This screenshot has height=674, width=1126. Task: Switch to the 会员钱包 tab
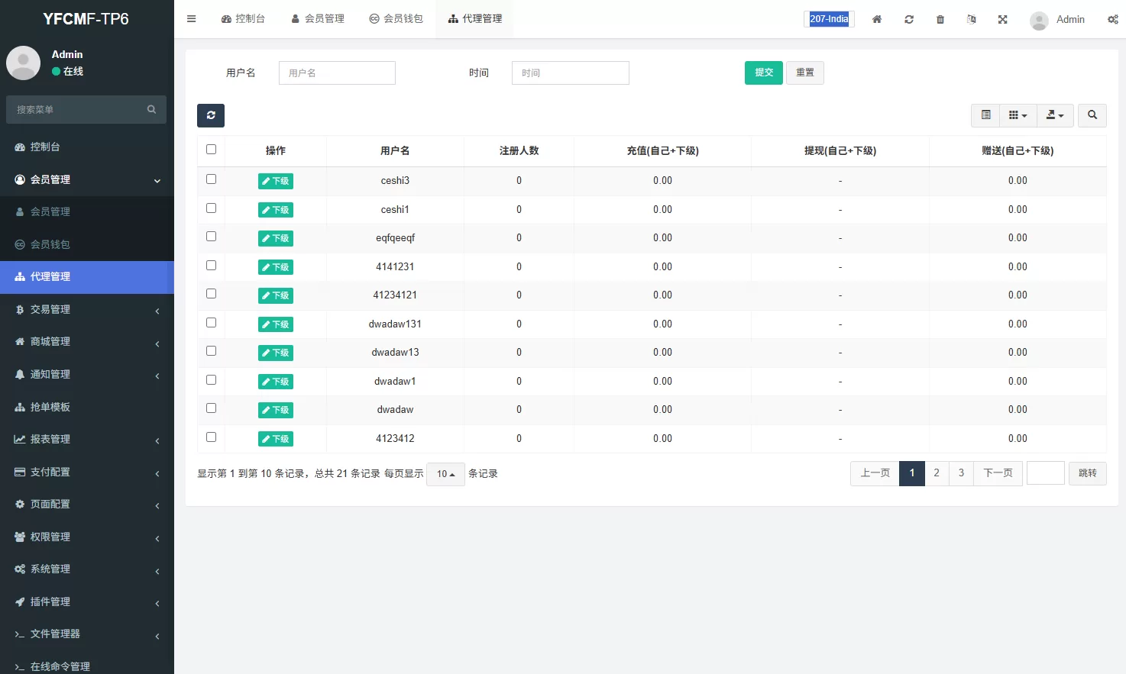[x=396, y=19]
